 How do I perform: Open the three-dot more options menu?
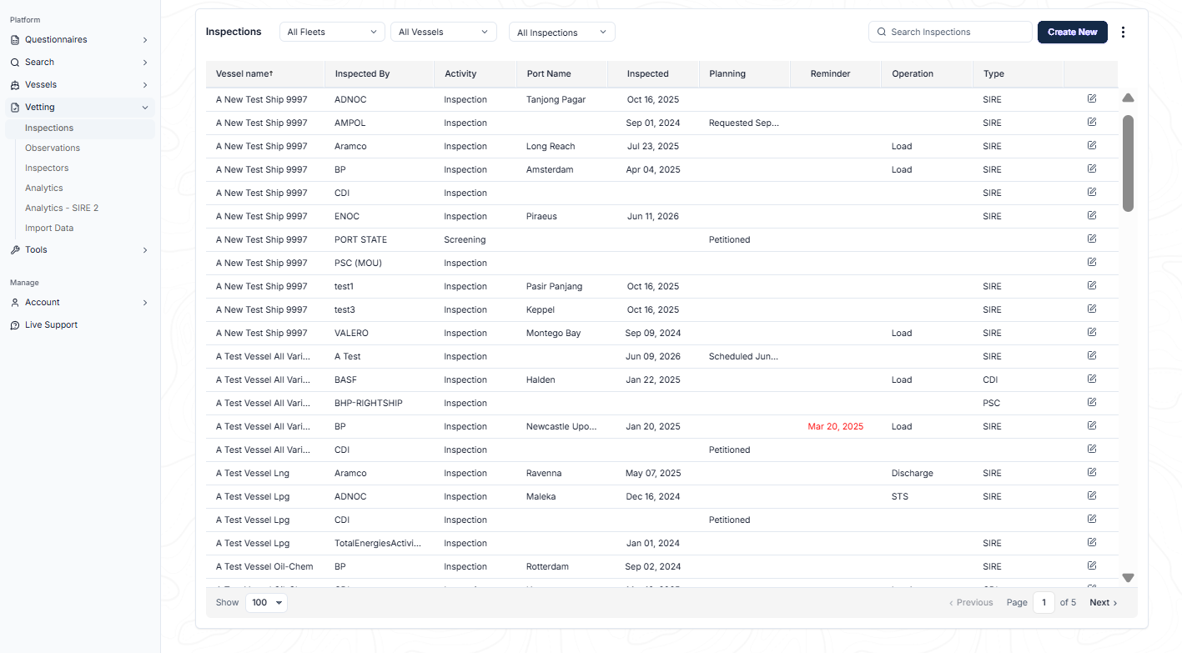[x=1123, y=33]
